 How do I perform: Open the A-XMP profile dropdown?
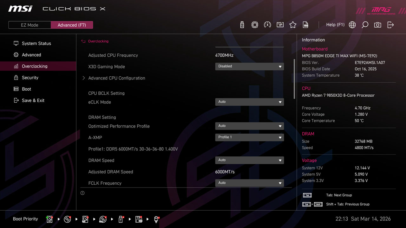[x=249, y=137]
